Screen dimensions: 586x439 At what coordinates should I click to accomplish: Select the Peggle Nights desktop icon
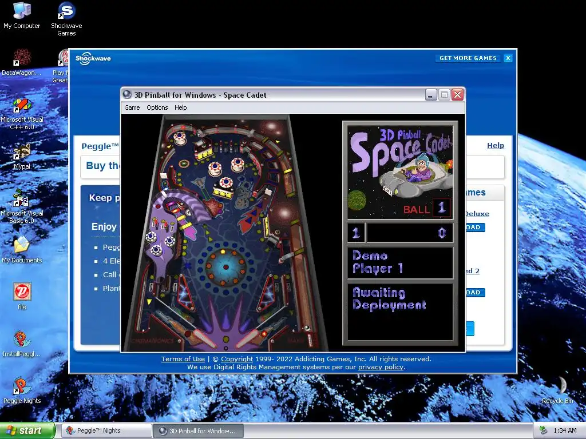[22, 391]
